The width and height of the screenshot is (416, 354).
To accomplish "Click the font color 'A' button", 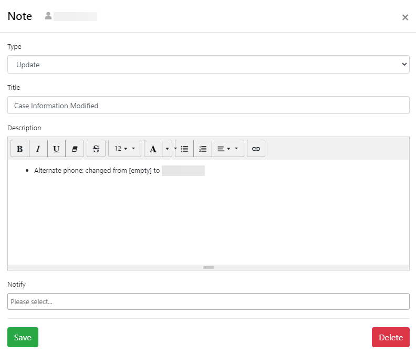I will point(153,149).
